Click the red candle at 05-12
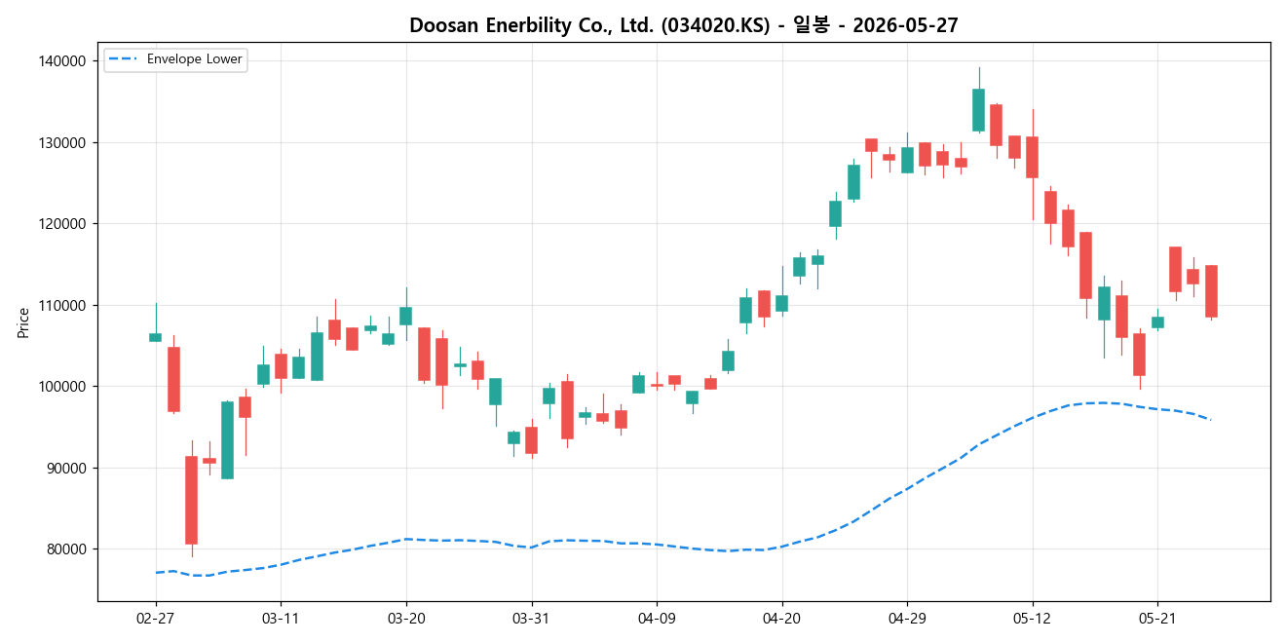 [1032, 157]
